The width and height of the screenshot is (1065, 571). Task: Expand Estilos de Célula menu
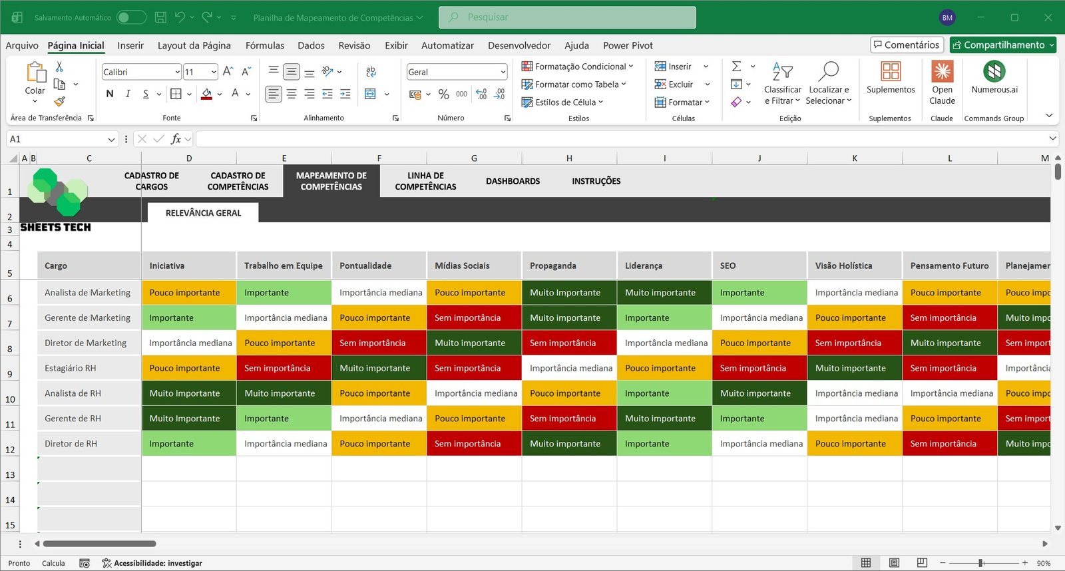coord(562,102)
